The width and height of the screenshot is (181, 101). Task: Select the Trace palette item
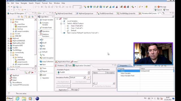pos(43,68)
